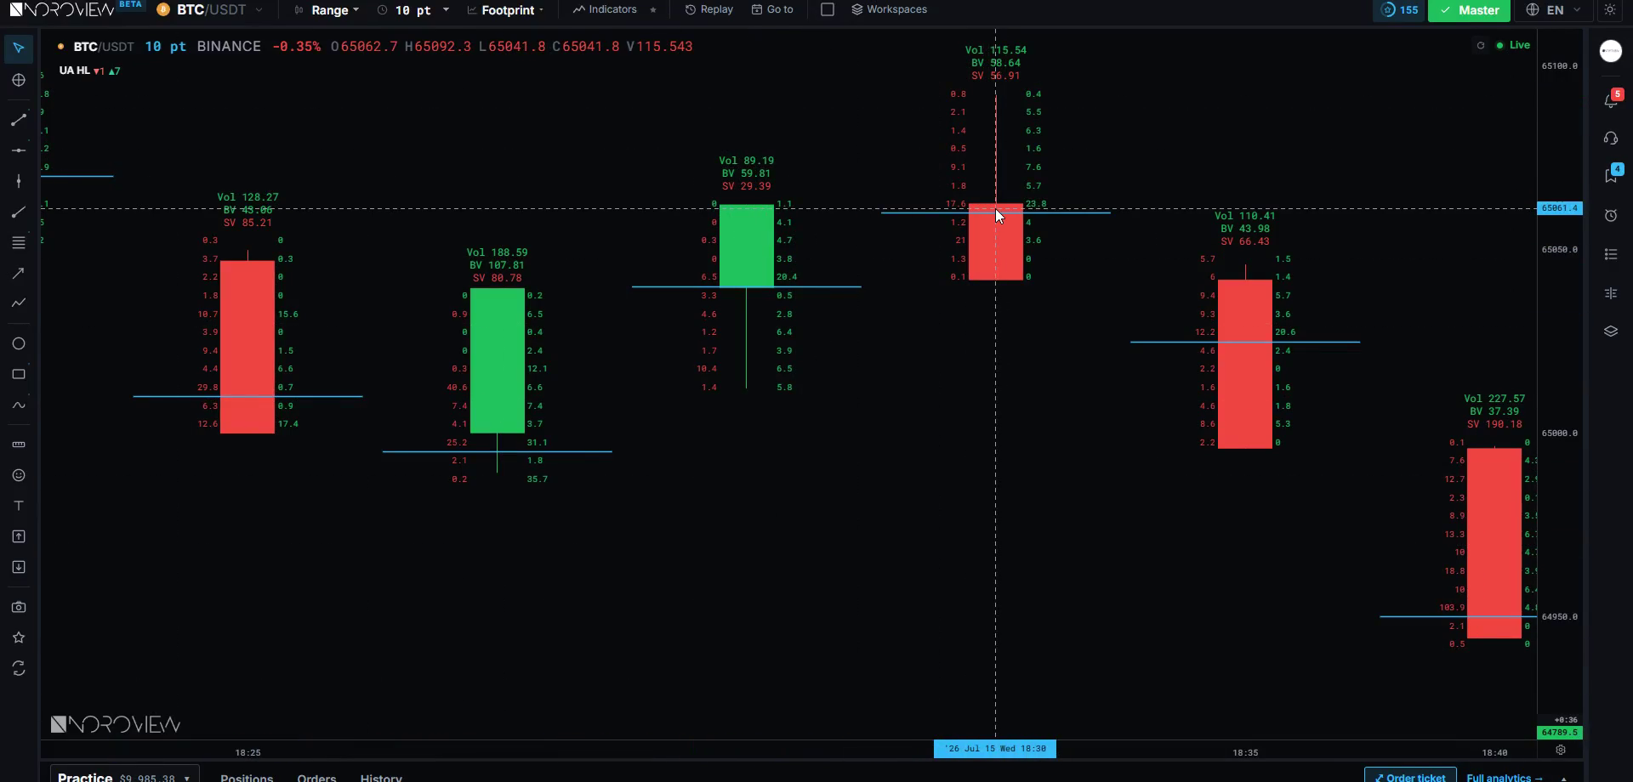
Task: Click the 155 points star badge
Action: pyautogui.click(x=1399, y=10)
